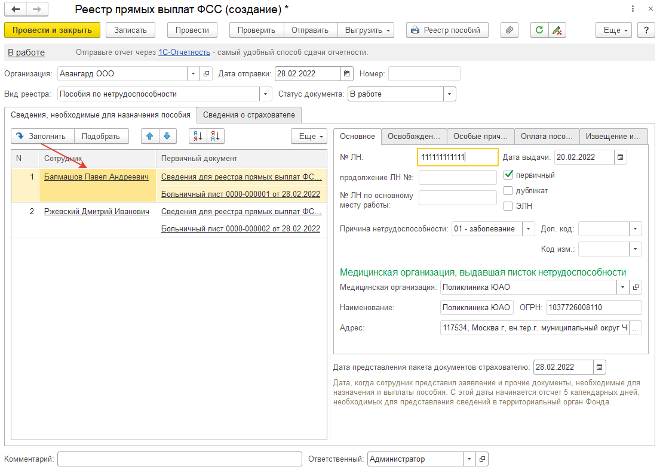Open calendar for Дата отправки field

click(x=346, y=74)
